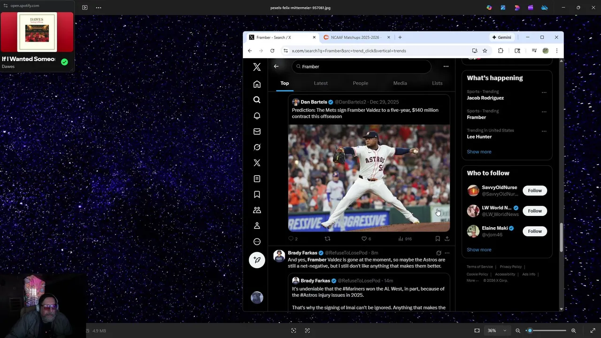Open Chrome media controls icon

534,51
